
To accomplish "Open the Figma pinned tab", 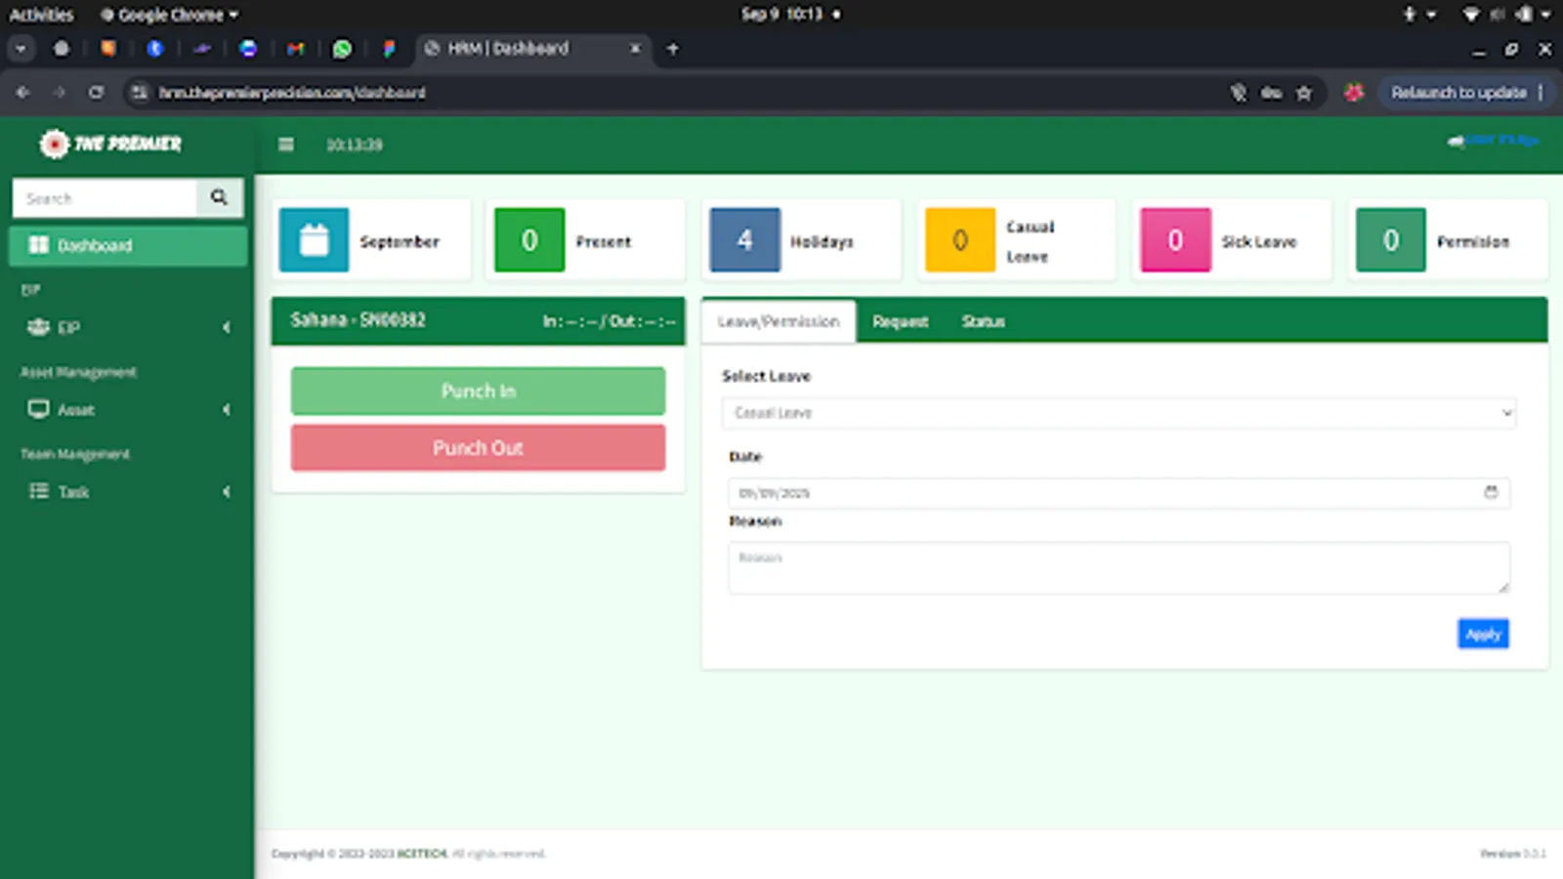I will (x=389, y=48).
